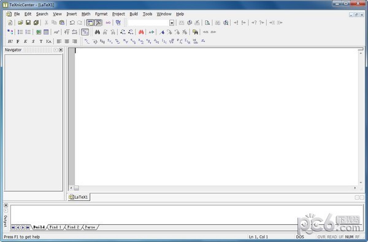Apply small caps with the KA icon
This screenshot has height=242, width=368.
48,41
